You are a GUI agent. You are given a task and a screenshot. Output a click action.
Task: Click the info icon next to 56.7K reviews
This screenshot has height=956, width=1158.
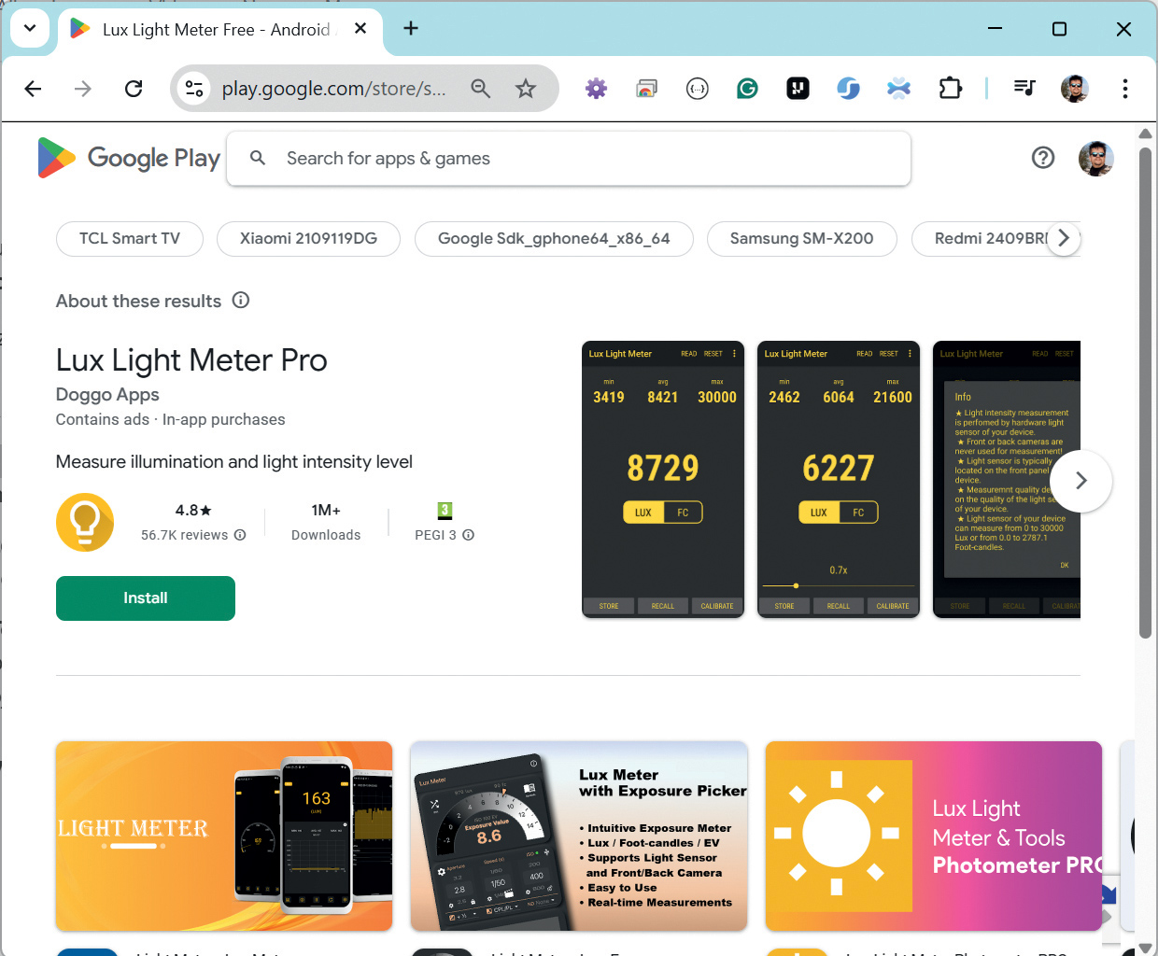pos(240,535)
